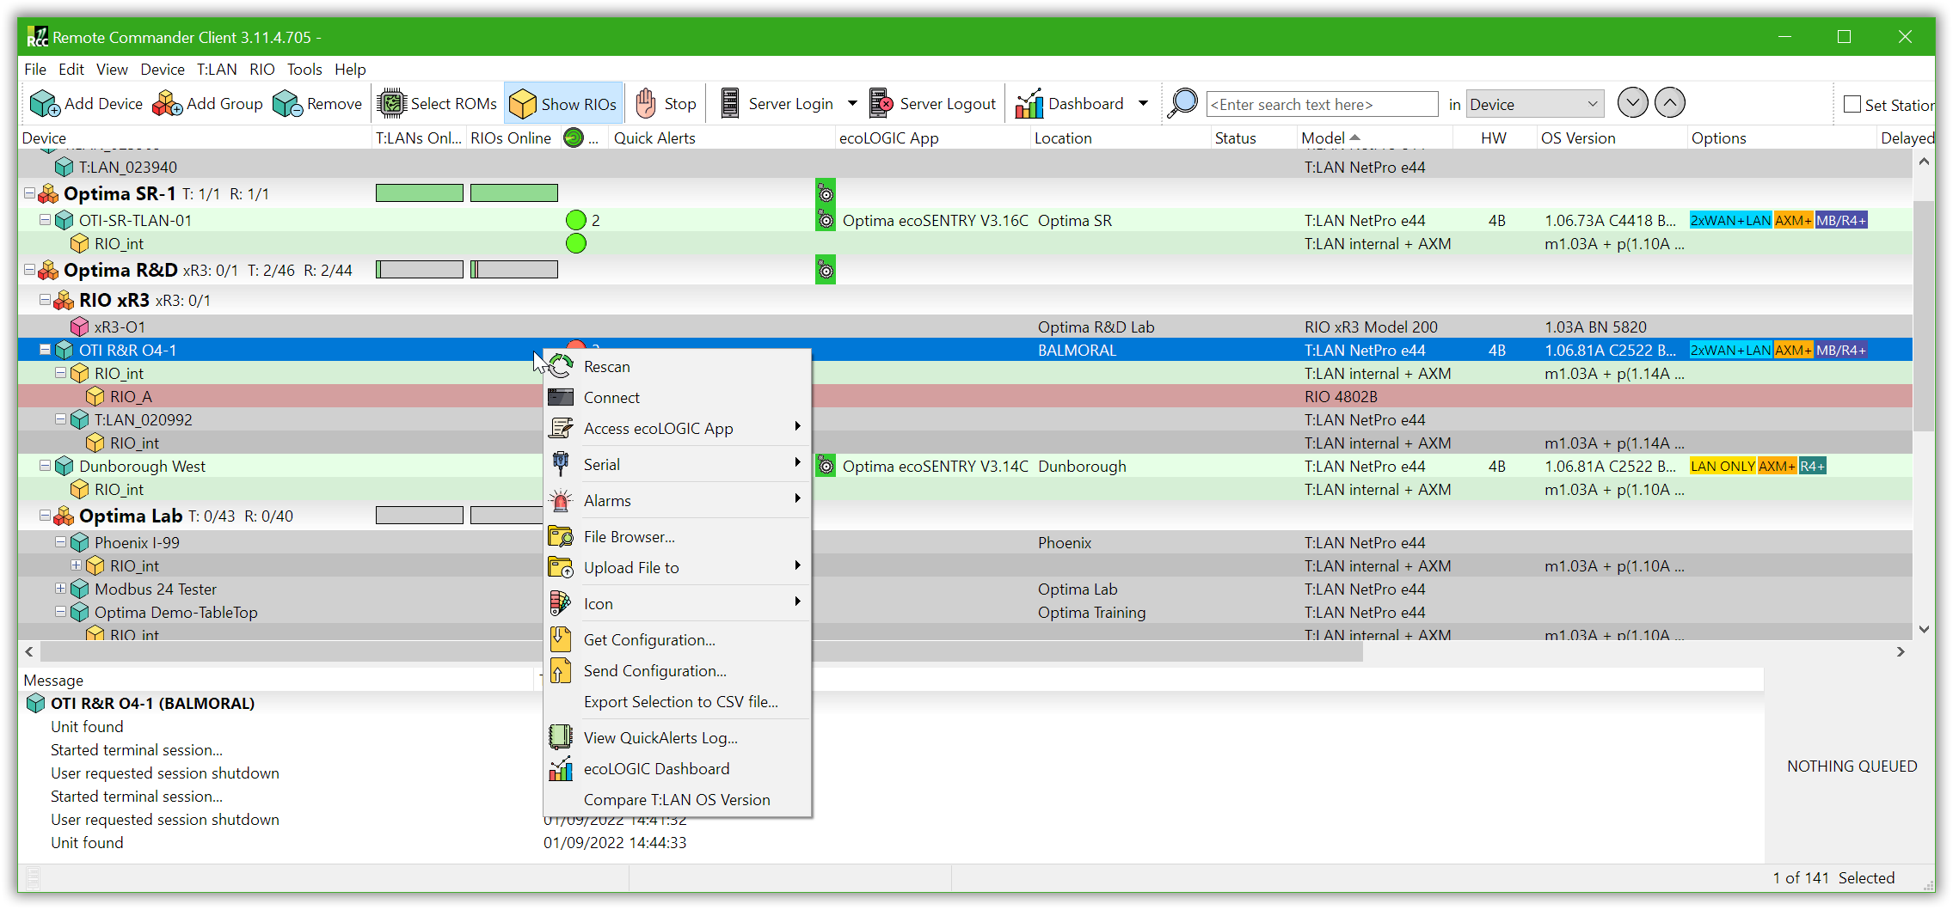Select the xR3-O1 tree row
This screenshot has height=910, width=1953.
(x=965, y=327)
